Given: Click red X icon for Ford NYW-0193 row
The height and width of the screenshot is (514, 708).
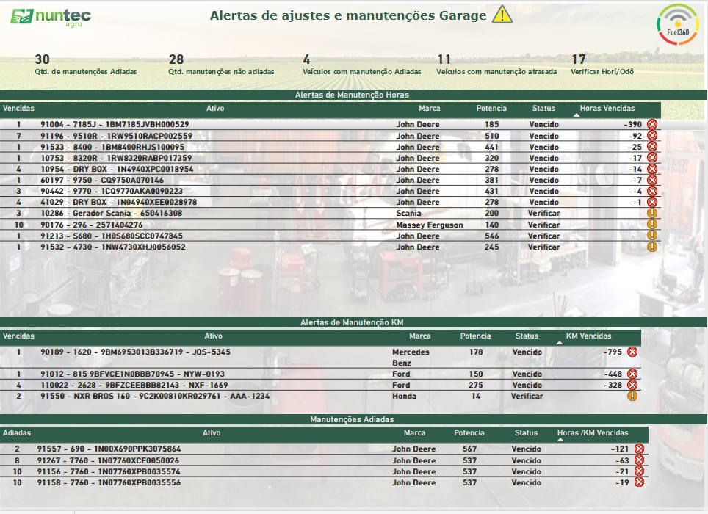Looking at the screenshot, I should click(632, 374).
